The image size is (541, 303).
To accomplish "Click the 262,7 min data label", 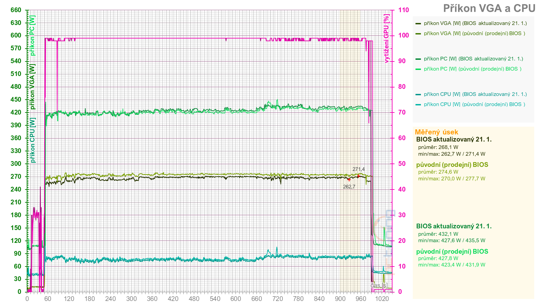I will pos(349,187).
